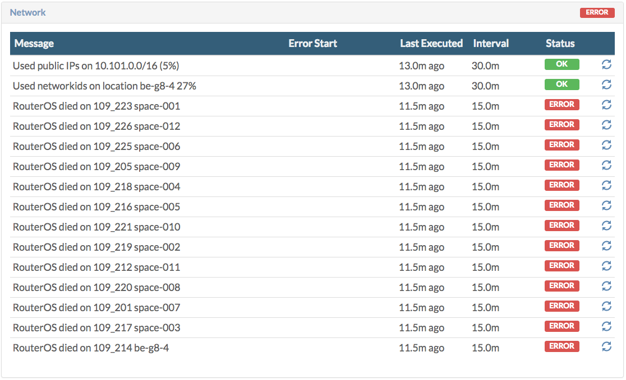Click the Last Executed column header
The height and width of the screenshot is (380, 626).
431,44
